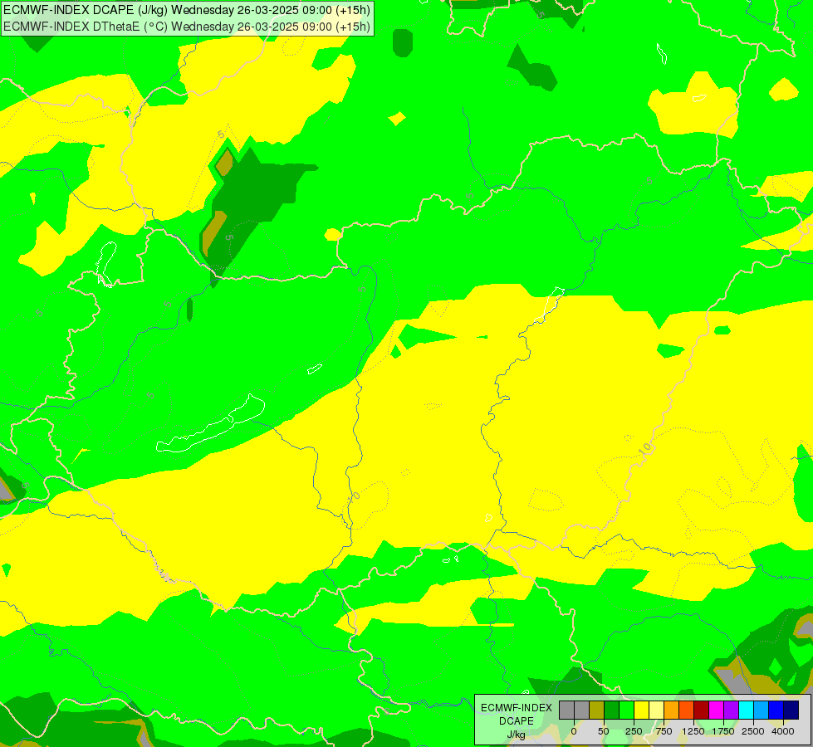This screenshot has width=813, height=747.
Task: Pick the bright green legend swatch
Action: [x=626, y=710]
